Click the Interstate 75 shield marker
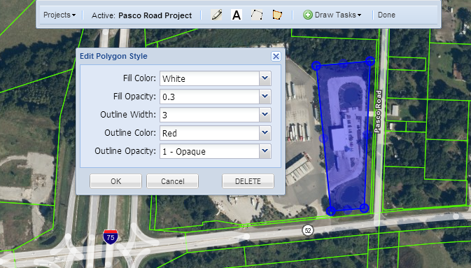The width and height of the screenshot is (471, 268). pos(111,237)
